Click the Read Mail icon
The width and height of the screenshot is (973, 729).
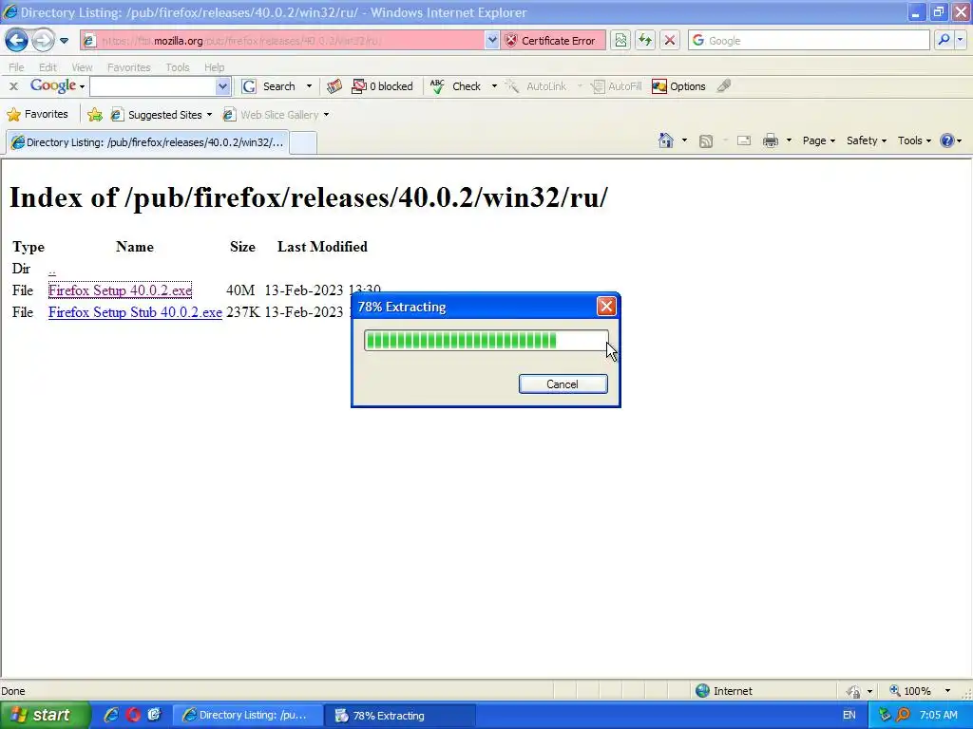[744, 140]
